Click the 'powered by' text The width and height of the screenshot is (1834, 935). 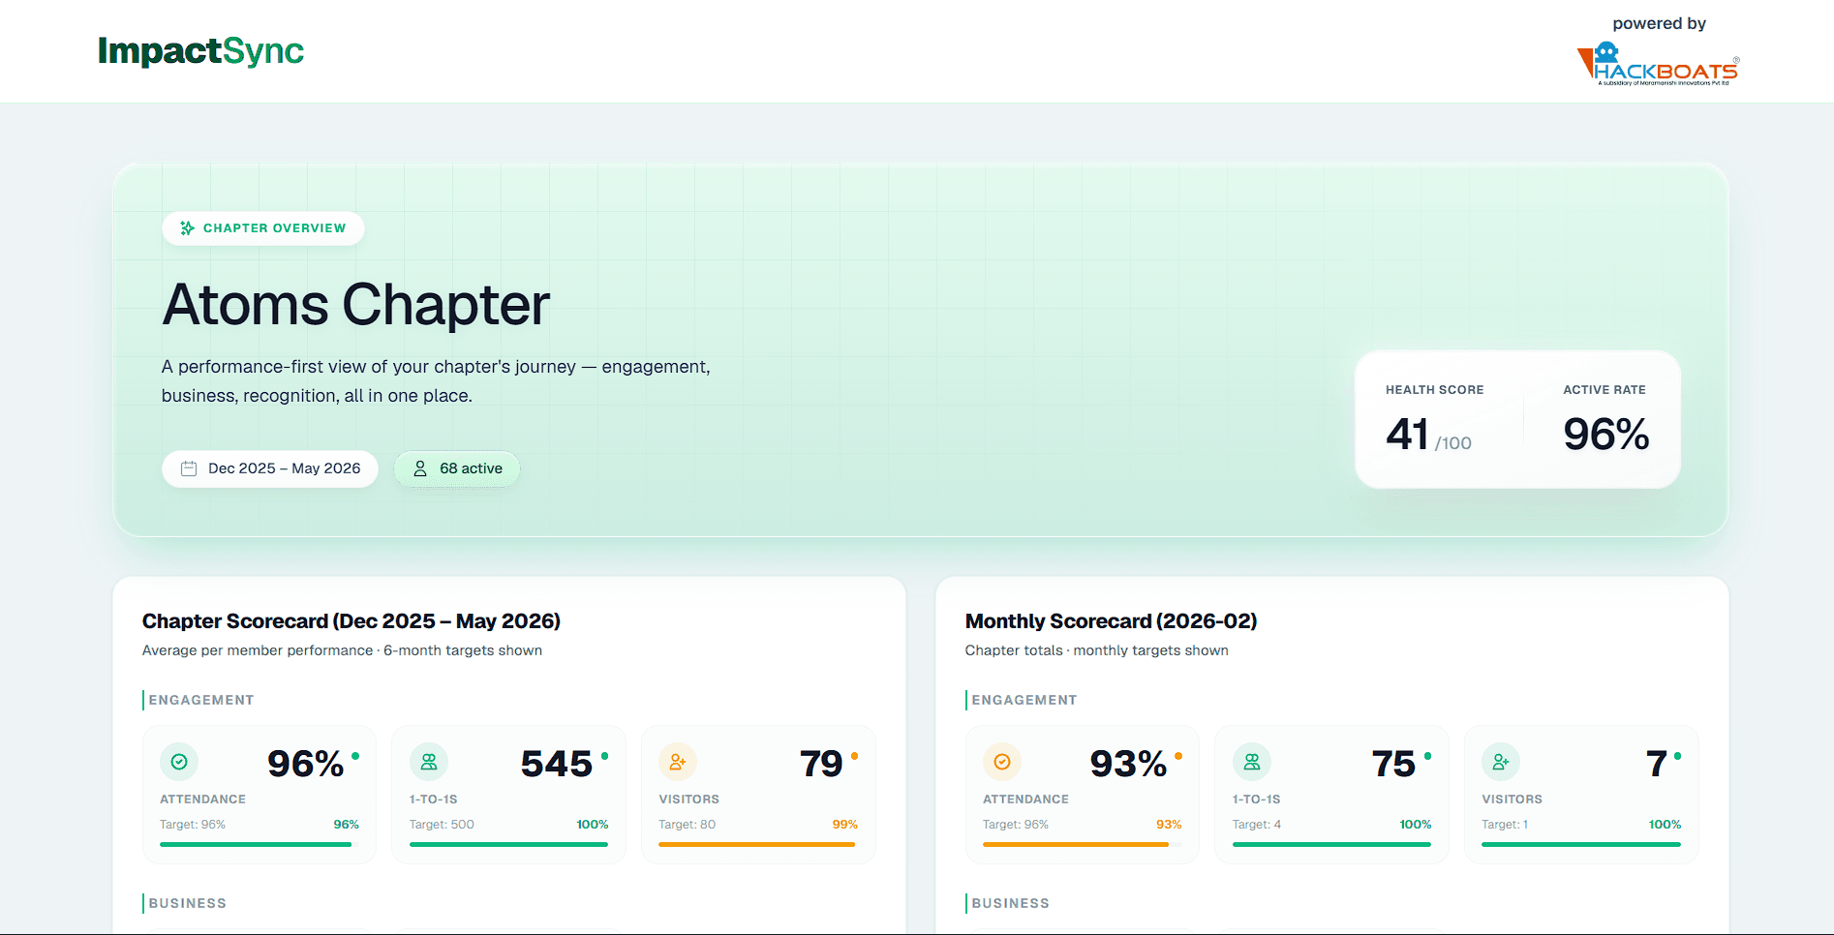click(x=1660, y=23)
